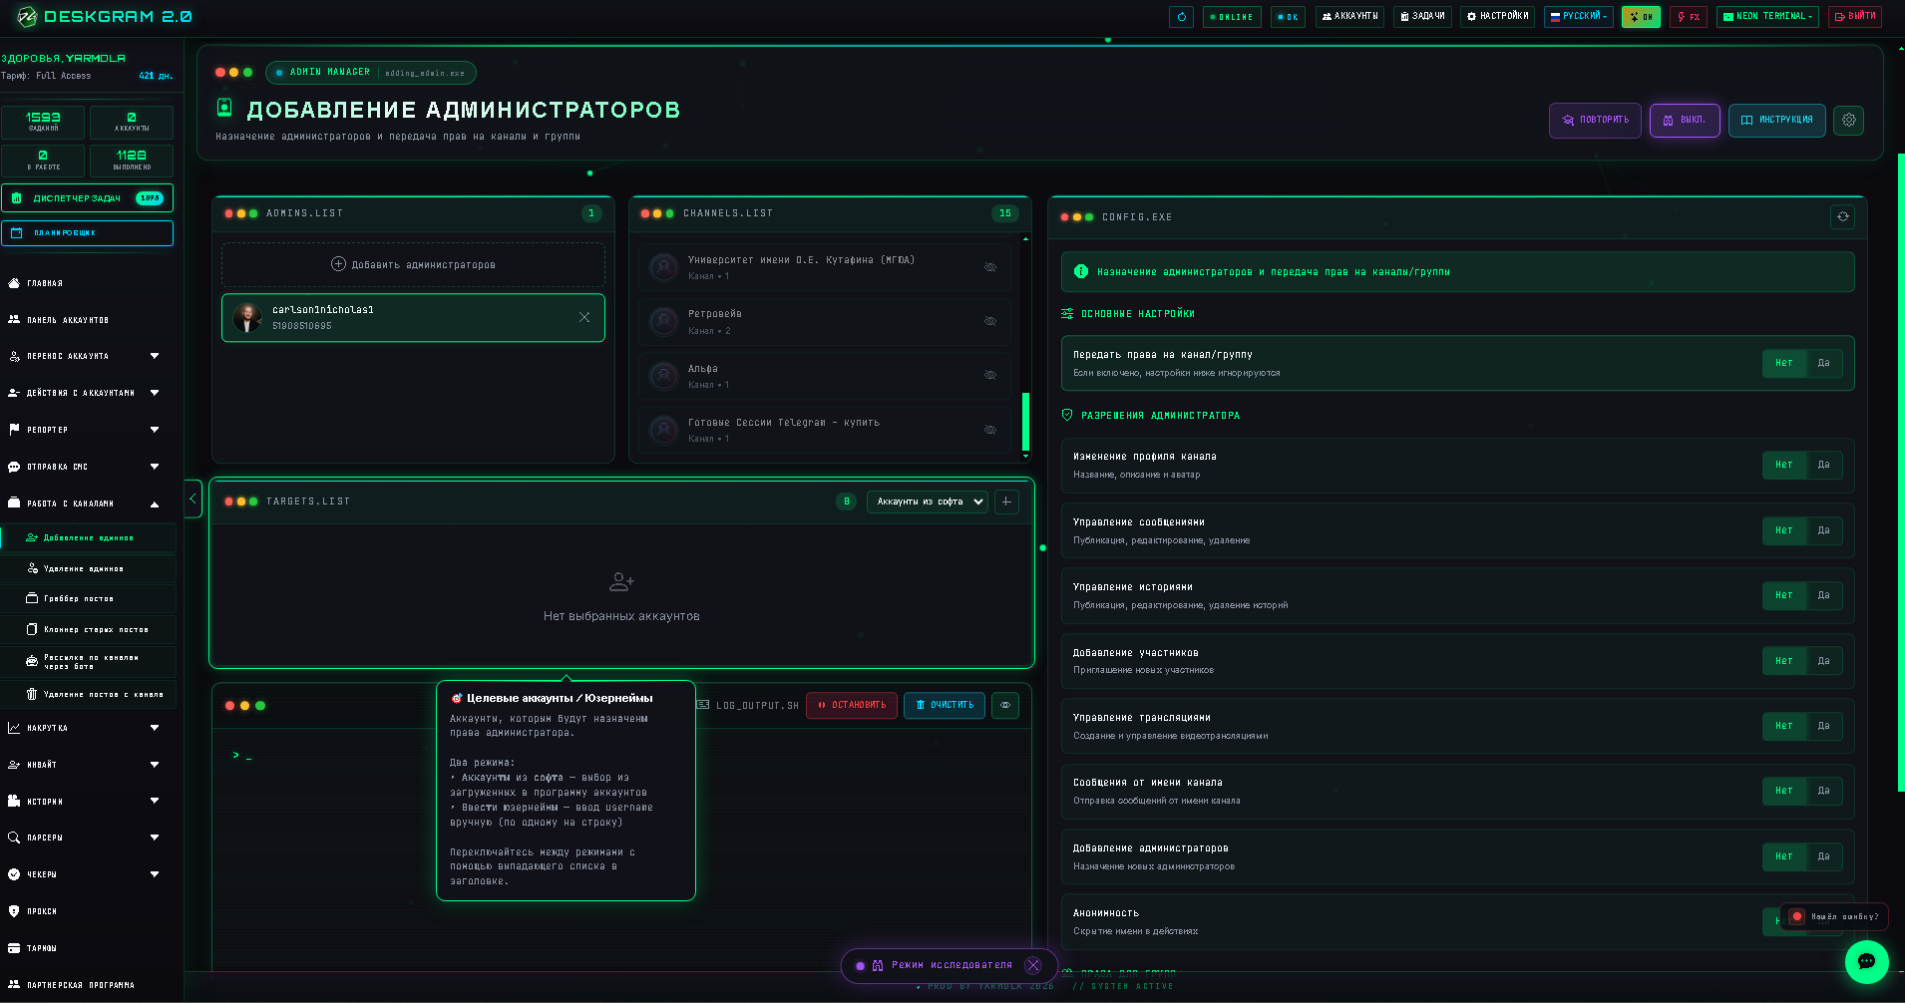Set Управление сообщениями to Да

[1824, 531]
